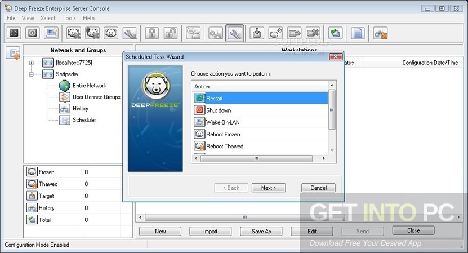Click the action list's left scroll arrow
This screenshot has width=468, height=253.
click(x=196, y=158)
